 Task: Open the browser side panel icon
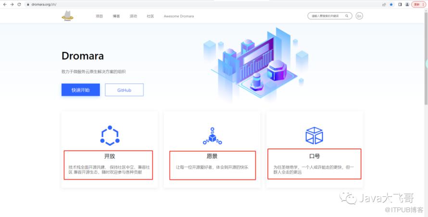pos(400,4)
